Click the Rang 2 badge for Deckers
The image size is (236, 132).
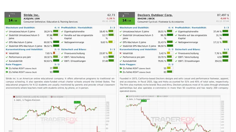(x=126, y=15)
